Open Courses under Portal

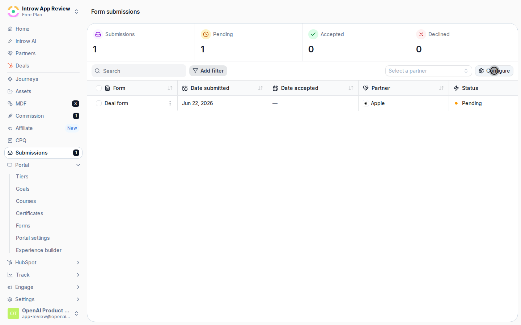pyautogui.click(x=26, y=201)
